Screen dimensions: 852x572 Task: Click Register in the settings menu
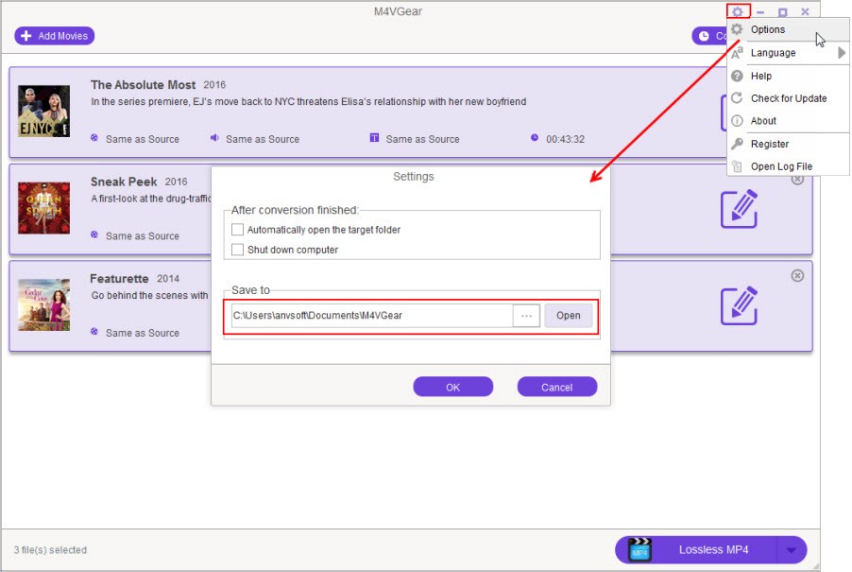pos(789,144)
